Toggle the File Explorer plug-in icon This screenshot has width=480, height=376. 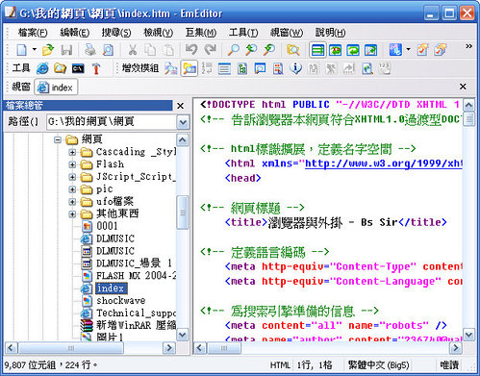189,68
